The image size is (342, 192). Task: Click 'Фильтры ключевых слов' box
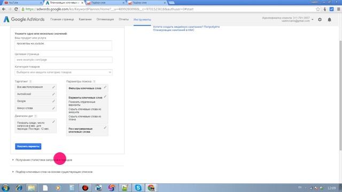click(x=87, y=88)
